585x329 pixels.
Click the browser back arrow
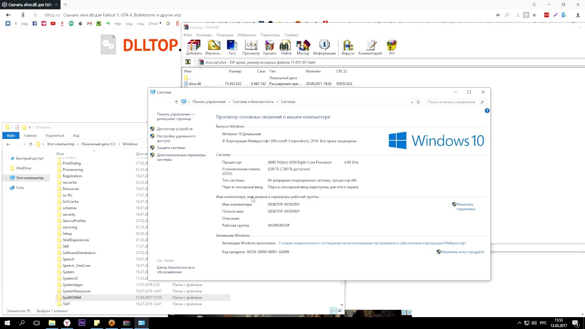(8, 15)
